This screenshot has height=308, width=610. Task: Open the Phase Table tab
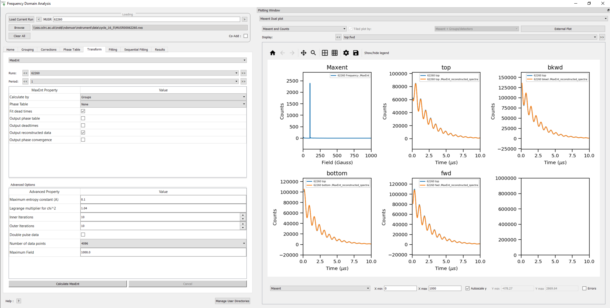point(72,50)
